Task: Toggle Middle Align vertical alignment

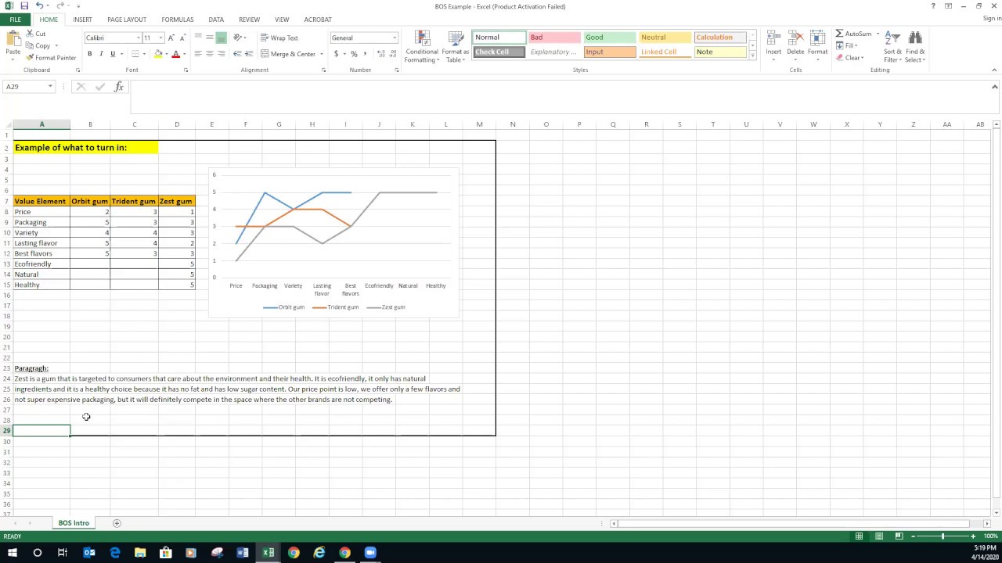Action: 210,38
